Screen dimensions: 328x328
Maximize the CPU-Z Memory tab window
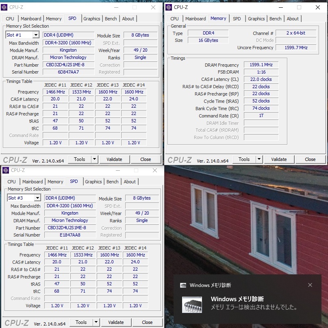[299, 7]
